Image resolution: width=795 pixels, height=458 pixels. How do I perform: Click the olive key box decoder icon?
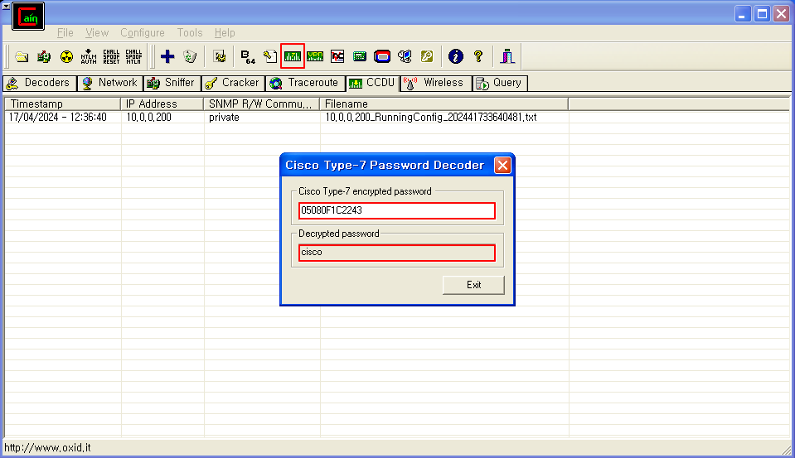tap(427, 56)
